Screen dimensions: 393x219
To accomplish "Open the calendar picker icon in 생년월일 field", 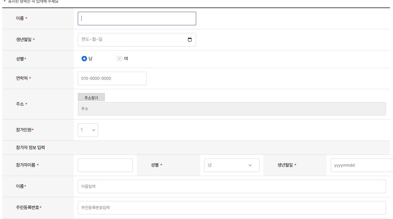I will tap(190, 40).
